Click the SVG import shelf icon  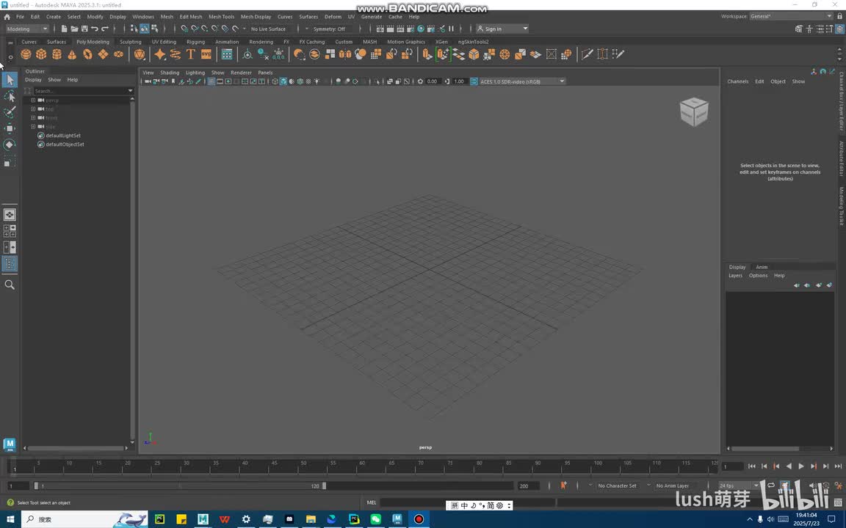click(x=206, y=54)
